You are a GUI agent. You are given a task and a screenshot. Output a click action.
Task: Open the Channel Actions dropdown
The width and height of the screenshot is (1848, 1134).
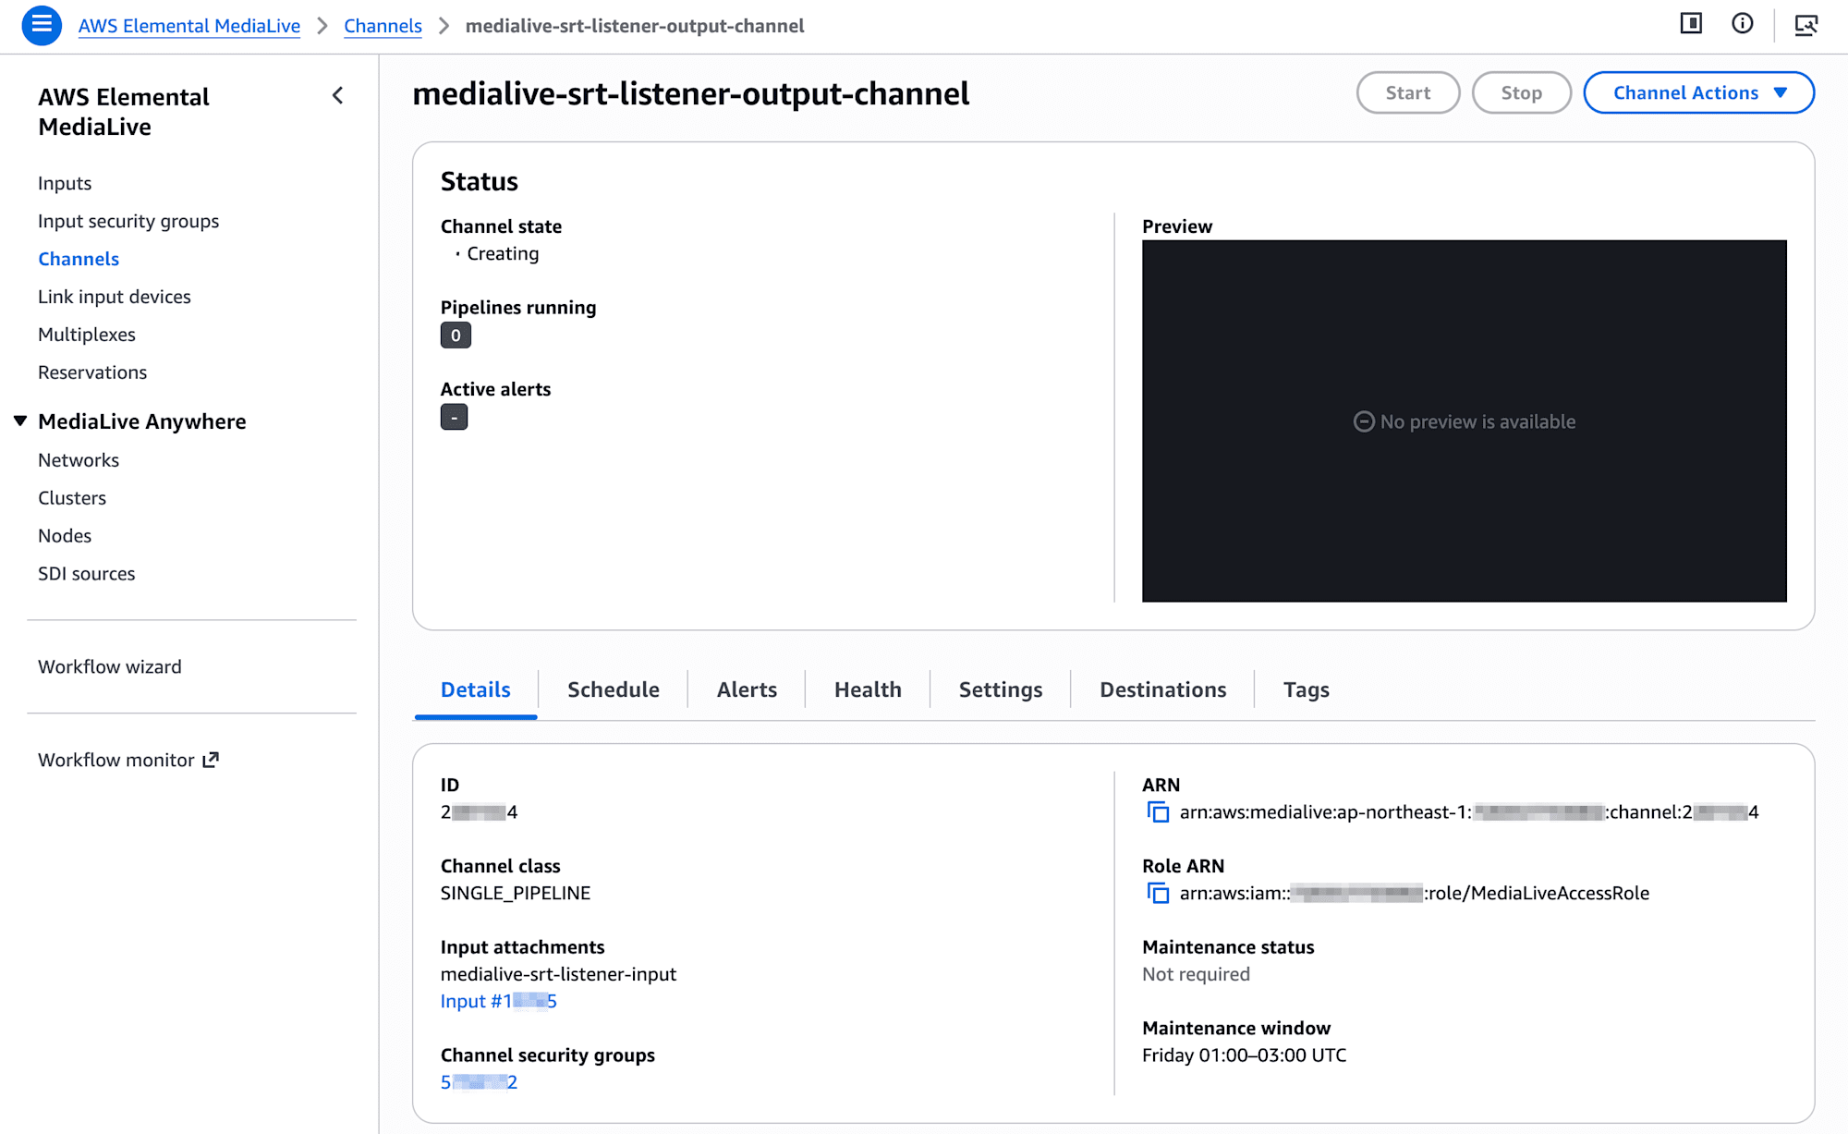pyautogui.click(x=1698, y=92)
